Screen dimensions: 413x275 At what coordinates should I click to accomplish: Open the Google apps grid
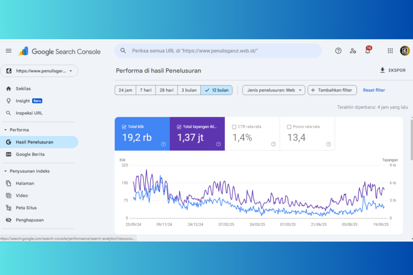[390, 51]
